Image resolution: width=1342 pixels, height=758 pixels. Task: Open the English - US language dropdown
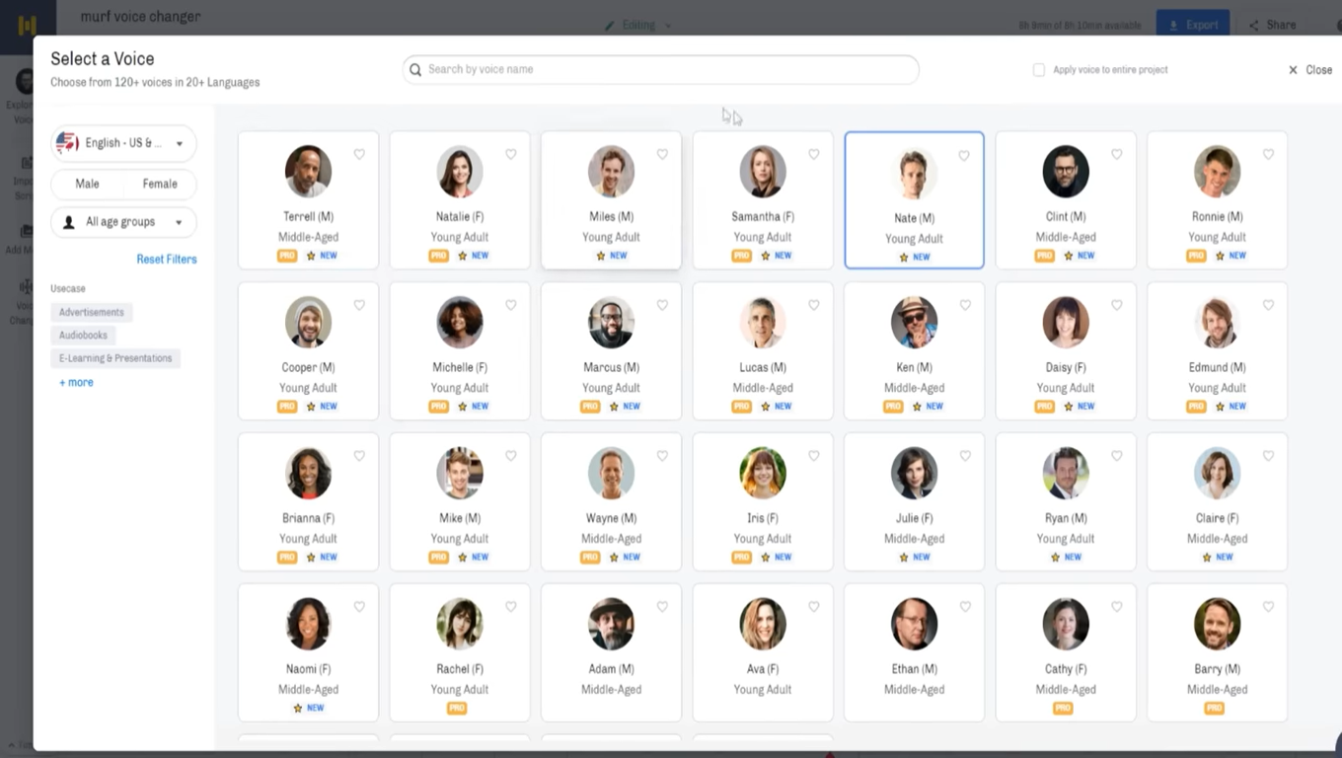[123, 143]
